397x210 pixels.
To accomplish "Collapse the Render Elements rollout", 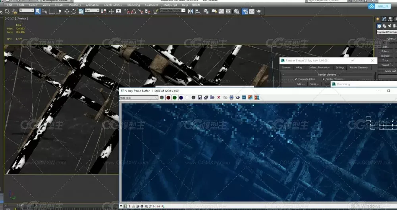I will point(327,74).
